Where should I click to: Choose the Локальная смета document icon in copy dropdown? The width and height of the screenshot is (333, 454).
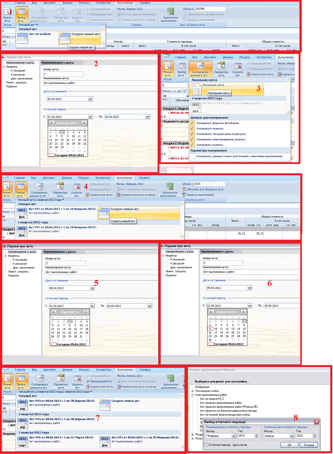[196, 89]
